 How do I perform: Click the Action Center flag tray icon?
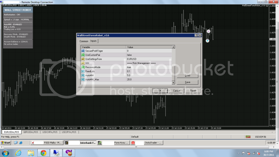pyautogui.click(x=244, y=153)
